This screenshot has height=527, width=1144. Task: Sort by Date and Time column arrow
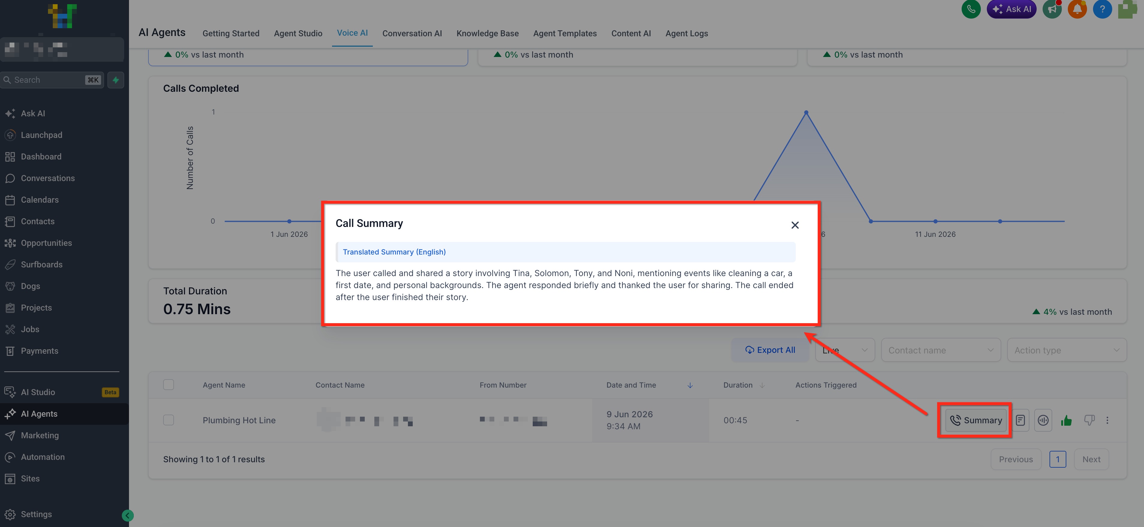[690, 386]
